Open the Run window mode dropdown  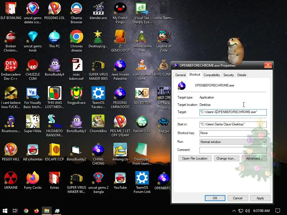[233, 142]
